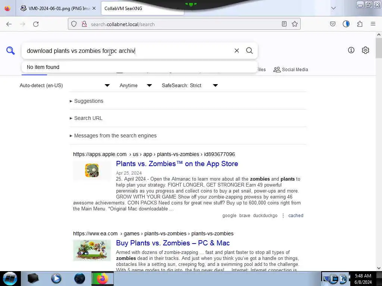Screen dimensions: 382x286
Task: Reload the page with the refresh icon
Action: coord(36,24)
